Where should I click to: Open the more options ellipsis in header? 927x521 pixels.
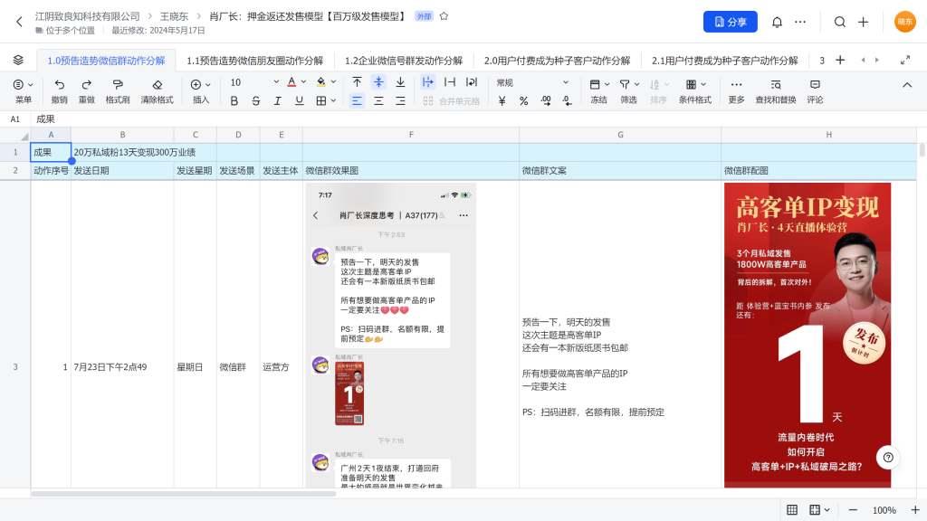pos(800,22)
